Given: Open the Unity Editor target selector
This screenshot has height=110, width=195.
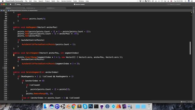Looking at the screenshot, I should (x=27, y=4).
